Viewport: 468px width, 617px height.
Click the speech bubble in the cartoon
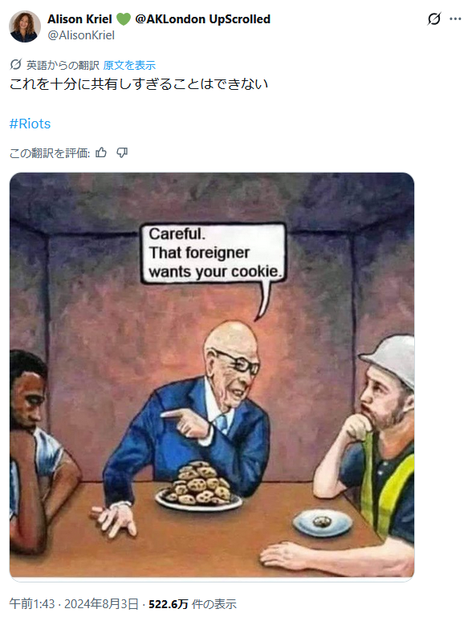[213, 254]
